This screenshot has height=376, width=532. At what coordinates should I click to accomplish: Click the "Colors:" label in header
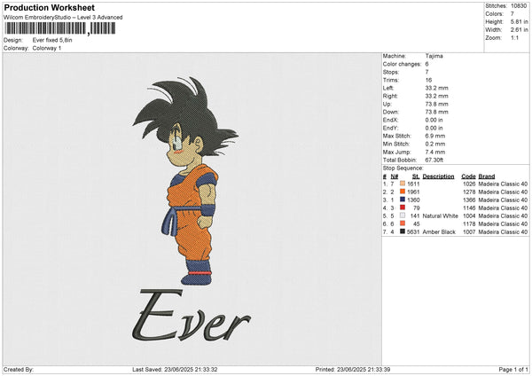pos(494,14)
